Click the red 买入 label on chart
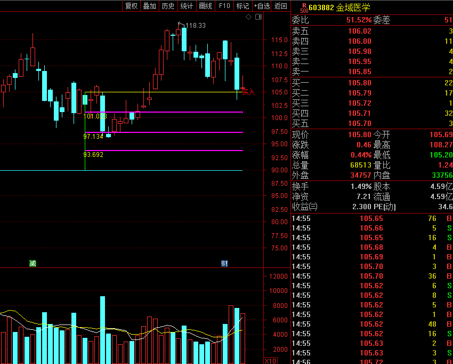The width and height of the screenshot is (453, 364). [x=248, y=92]
